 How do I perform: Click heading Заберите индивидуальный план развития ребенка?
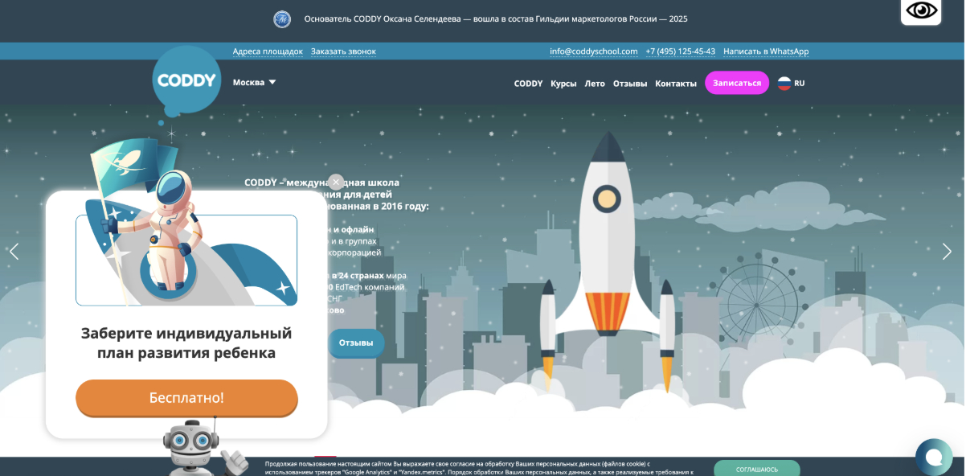186,343
